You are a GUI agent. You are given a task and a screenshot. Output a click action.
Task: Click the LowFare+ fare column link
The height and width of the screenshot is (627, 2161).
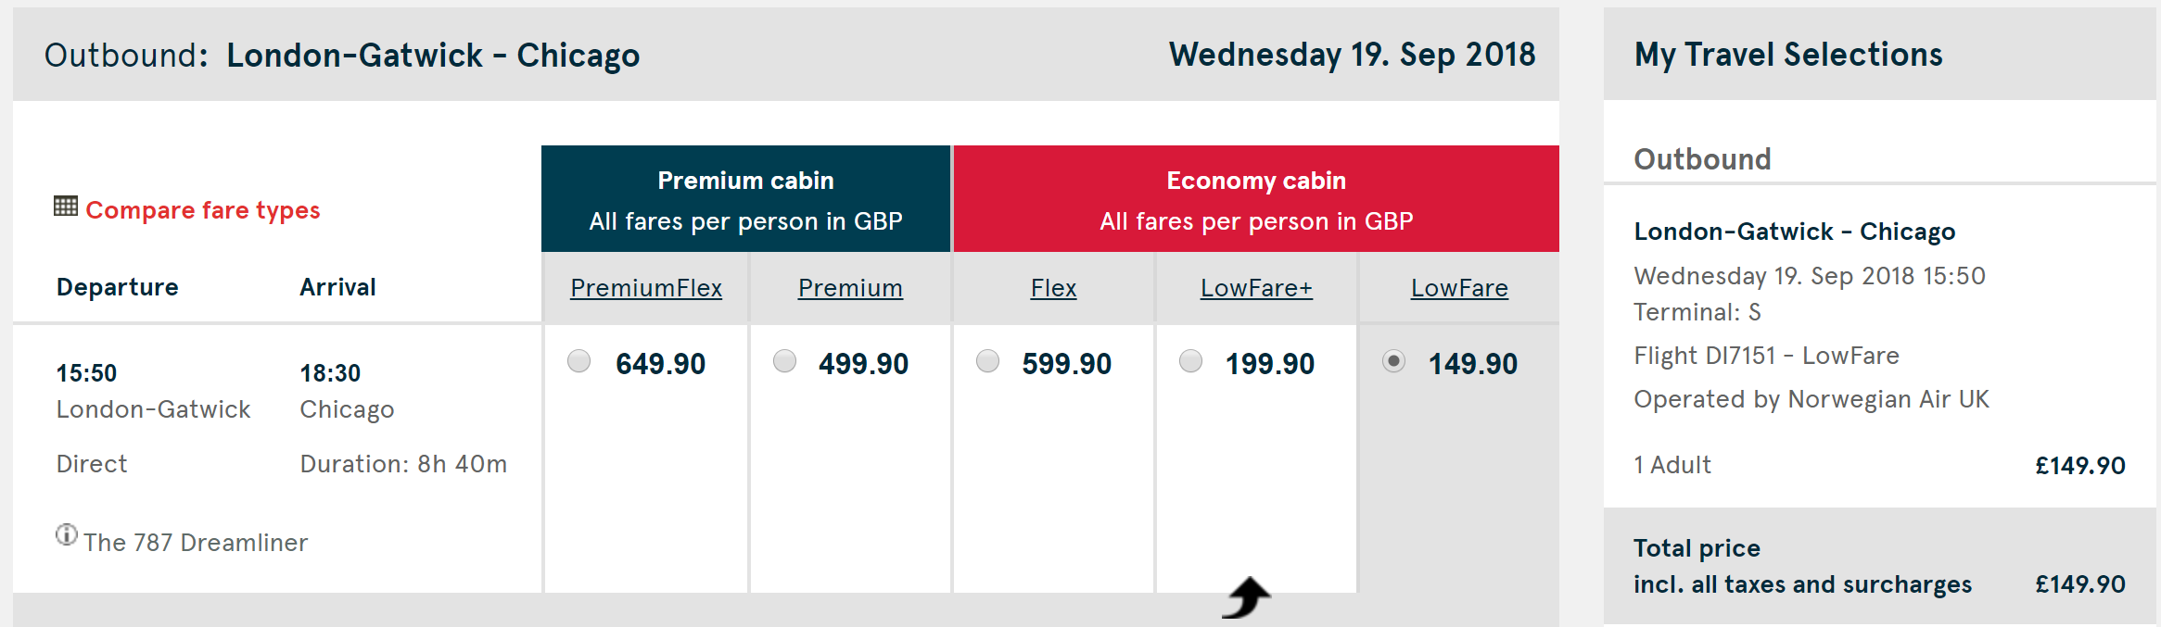(x=1256, y=288)
